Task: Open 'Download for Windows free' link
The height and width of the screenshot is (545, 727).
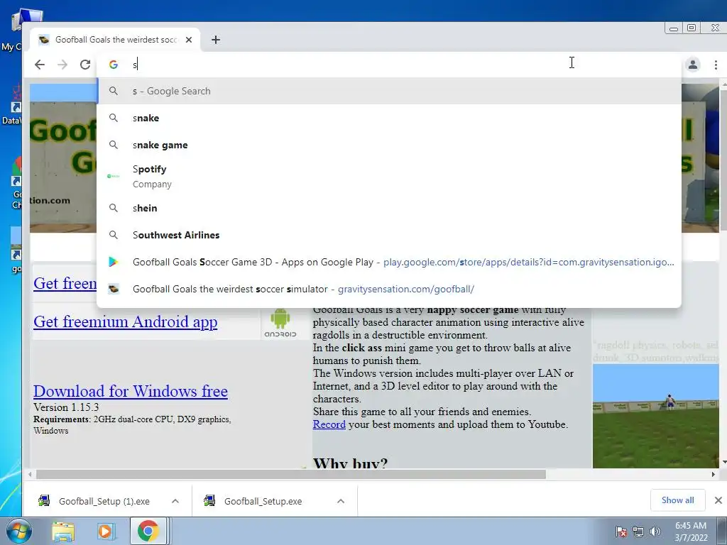Action: coord(131,391)
